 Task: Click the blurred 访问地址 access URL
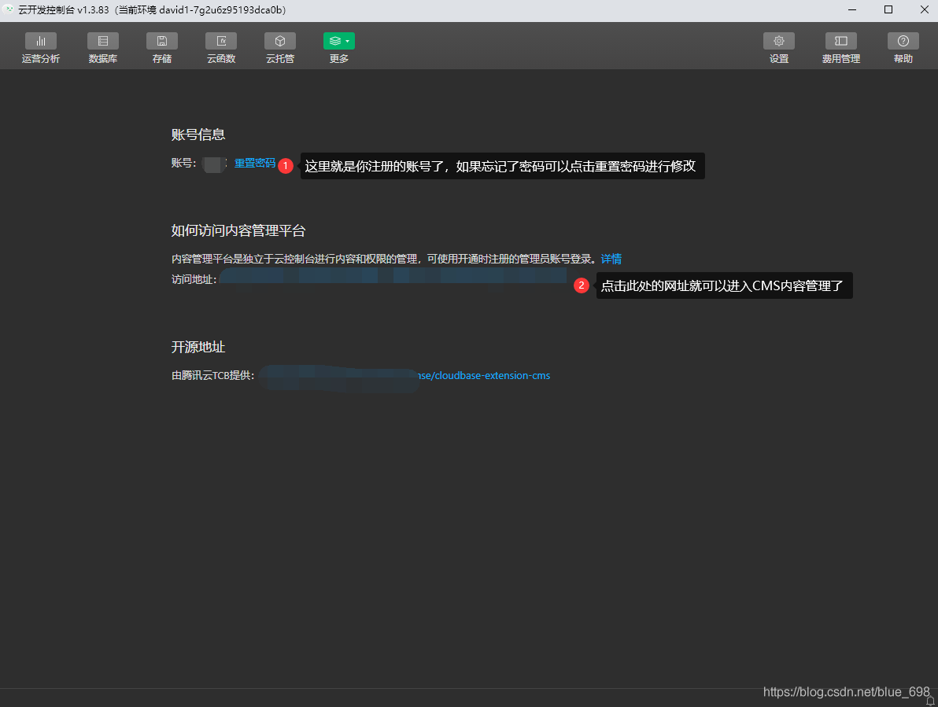pyautogui.click(x=393, y=276)
